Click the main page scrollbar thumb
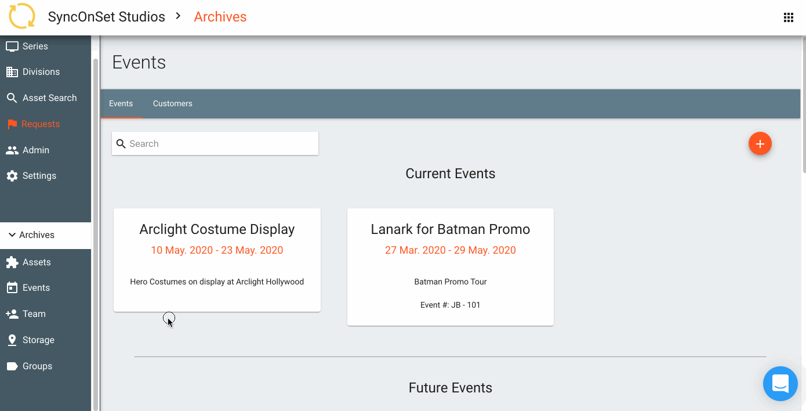The width and height of the screenshot is (806, 411). coord(804,104)
